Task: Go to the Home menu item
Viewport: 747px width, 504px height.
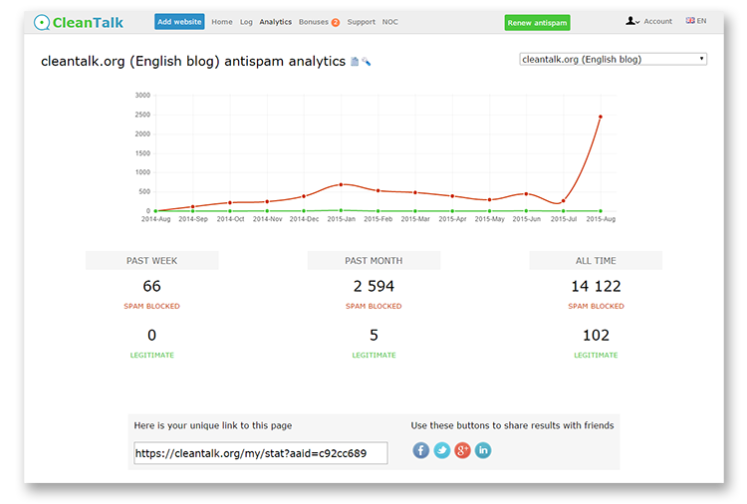Action: 222,21
